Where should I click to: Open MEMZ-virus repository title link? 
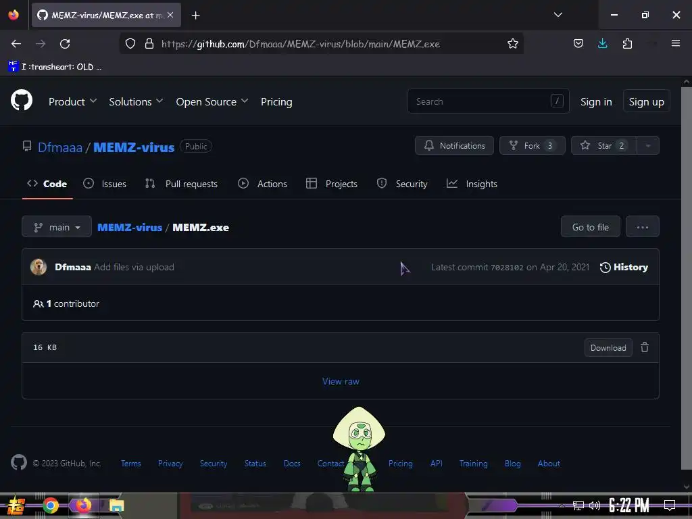[x=134, y=147]
